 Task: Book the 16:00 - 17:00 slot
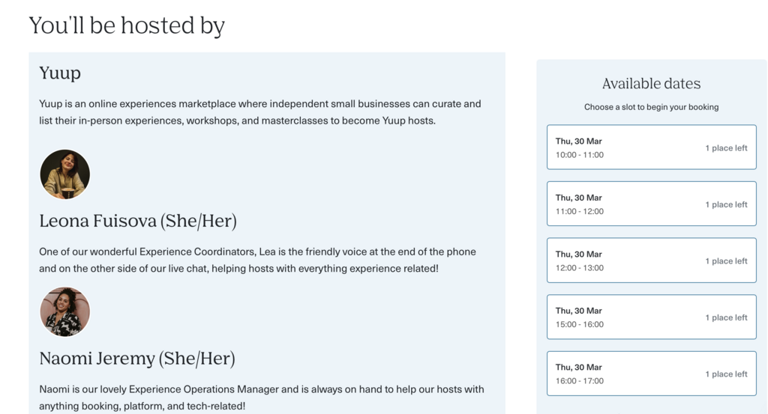(652, 374)
